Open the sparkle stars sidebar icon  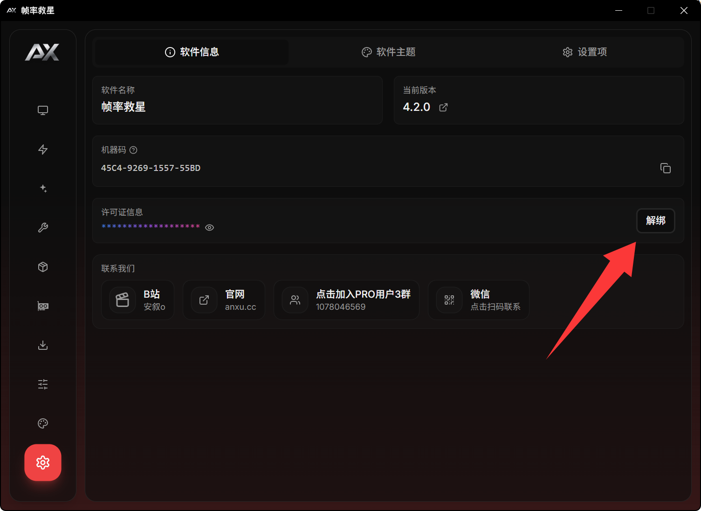click(x=43, y=189)
